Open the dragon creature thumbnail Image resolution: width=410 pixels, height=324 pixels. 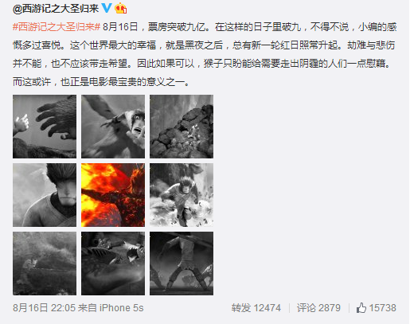pyautogui.click(x=113, y=263)
